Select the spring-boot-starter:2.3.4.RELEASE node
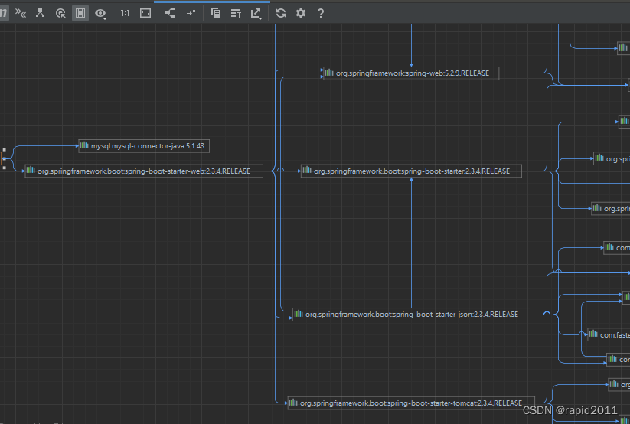Screen dimensions: 630x424 411,171
